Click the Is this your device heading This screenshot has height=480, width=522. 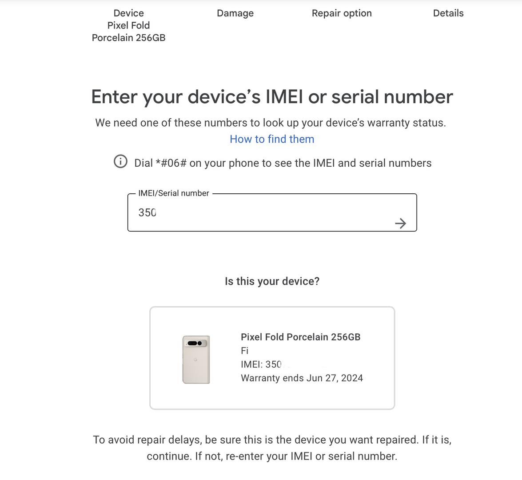(272, 281)
